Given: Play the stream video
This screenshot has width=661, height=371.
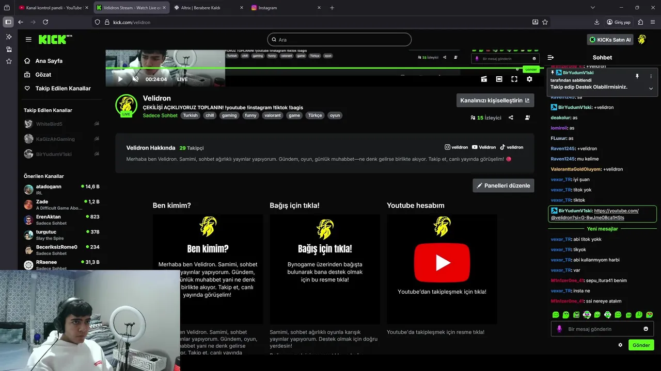Looking at the screenshot, I should tap(120, 79).
